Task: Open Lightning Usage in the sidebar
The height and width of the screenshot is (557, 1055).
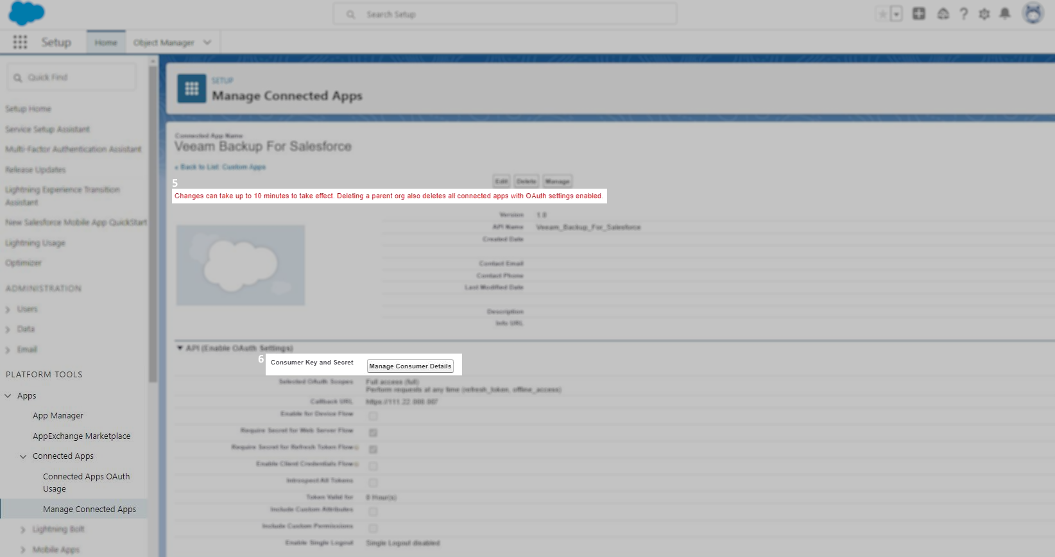Action: pos(35,243)
